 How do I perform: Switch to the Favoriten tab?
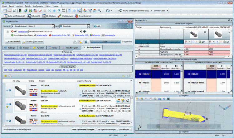(39, 48)
